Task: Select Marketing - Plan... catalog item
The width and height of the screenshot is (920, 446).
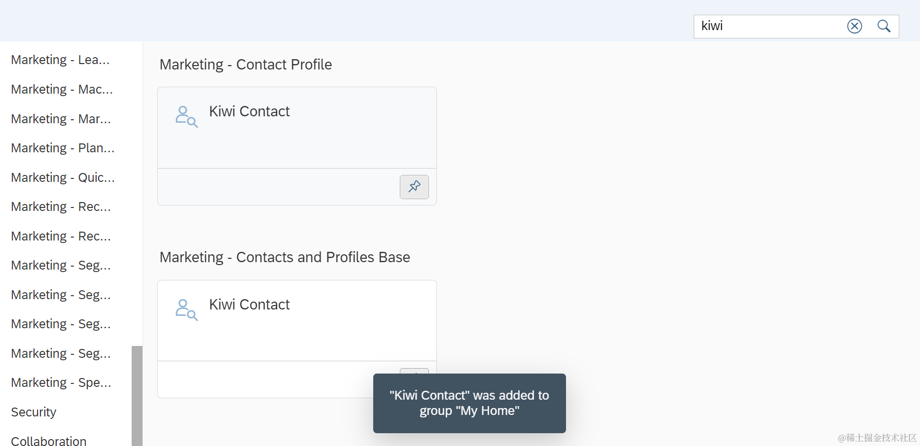Action: point(63,148)
